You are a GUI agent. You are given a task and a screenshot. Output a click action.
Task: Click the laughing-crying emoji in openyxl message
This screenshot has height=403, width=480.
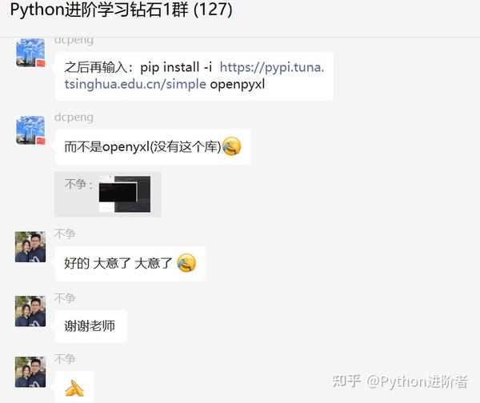[231, 146]
